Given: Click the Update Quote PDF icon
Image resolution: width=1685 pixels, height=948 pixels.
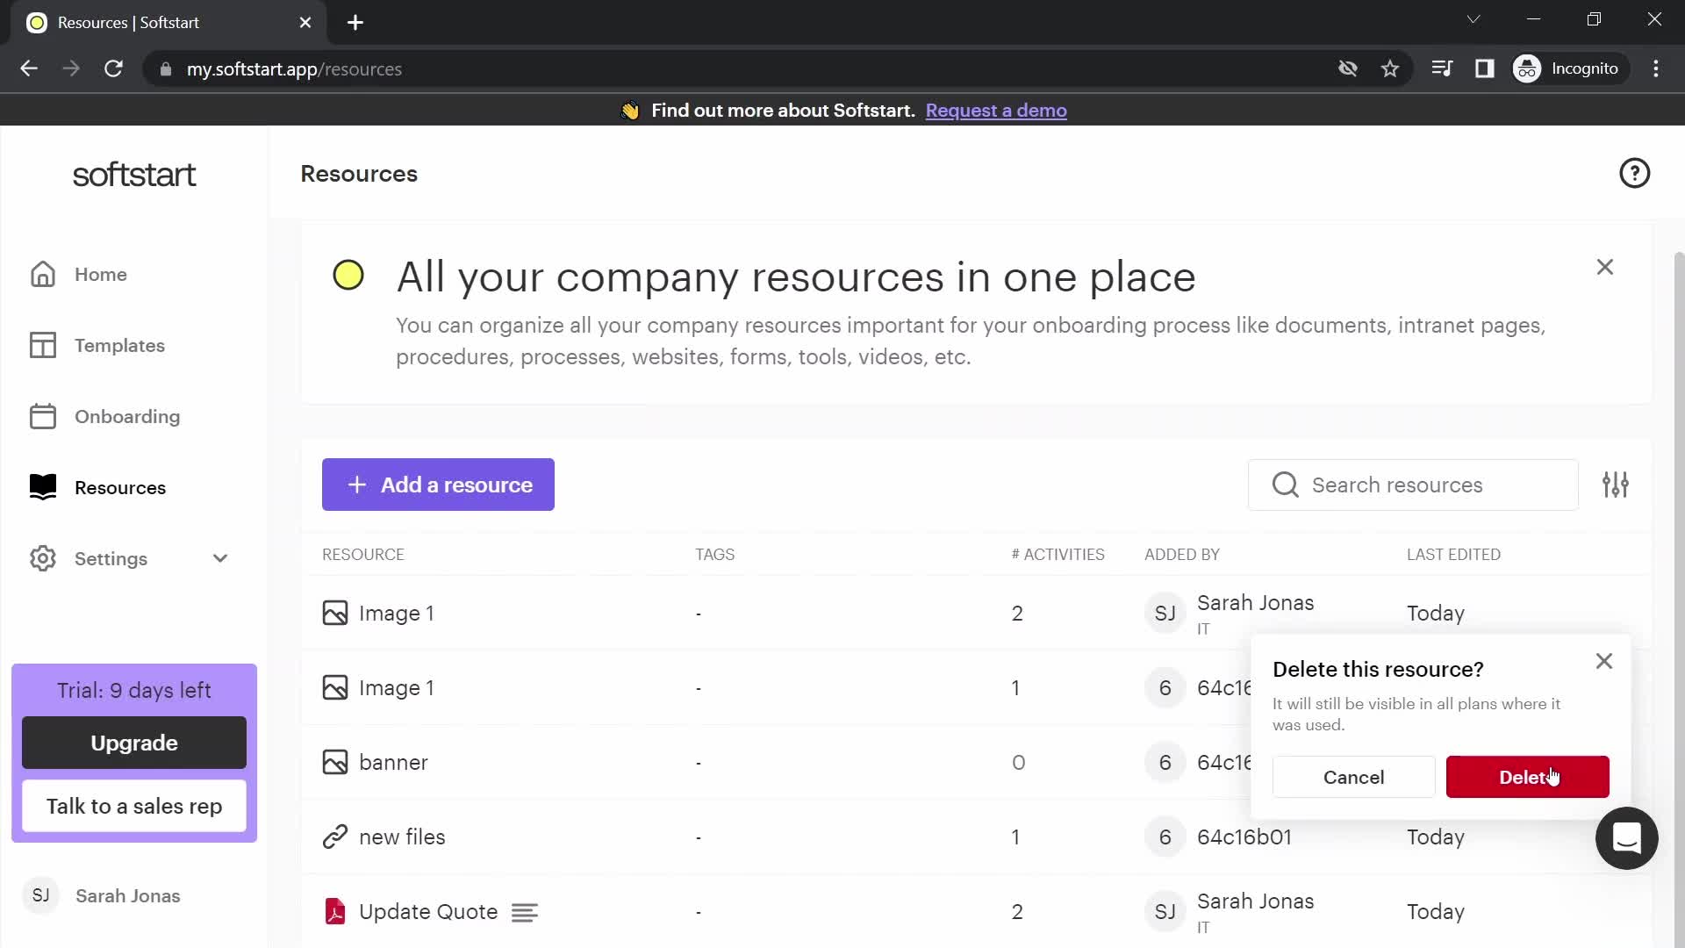Looking at the screenshot, I should click(335, 911).
